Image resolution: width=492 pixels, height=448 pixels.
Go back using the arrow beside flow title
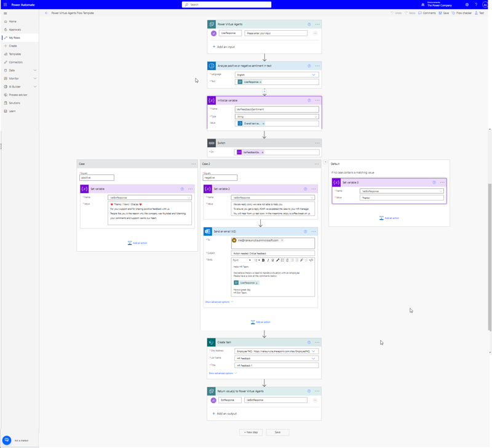47,13
